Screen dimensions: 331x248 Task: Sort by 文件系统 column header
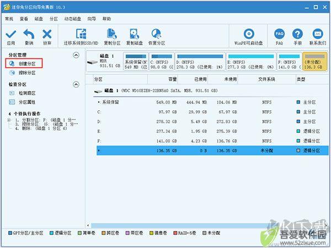click(266, 79)
